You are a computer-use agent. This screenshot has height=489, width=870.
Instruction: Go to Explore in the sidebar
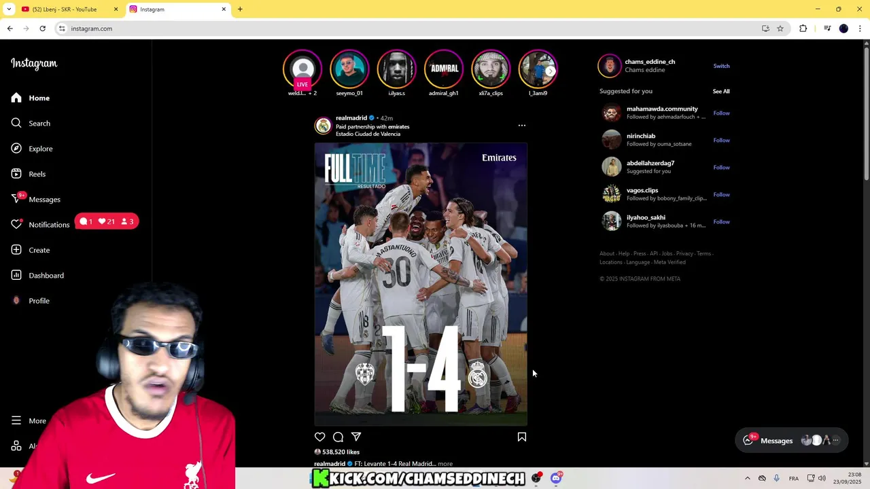point(32,149)
